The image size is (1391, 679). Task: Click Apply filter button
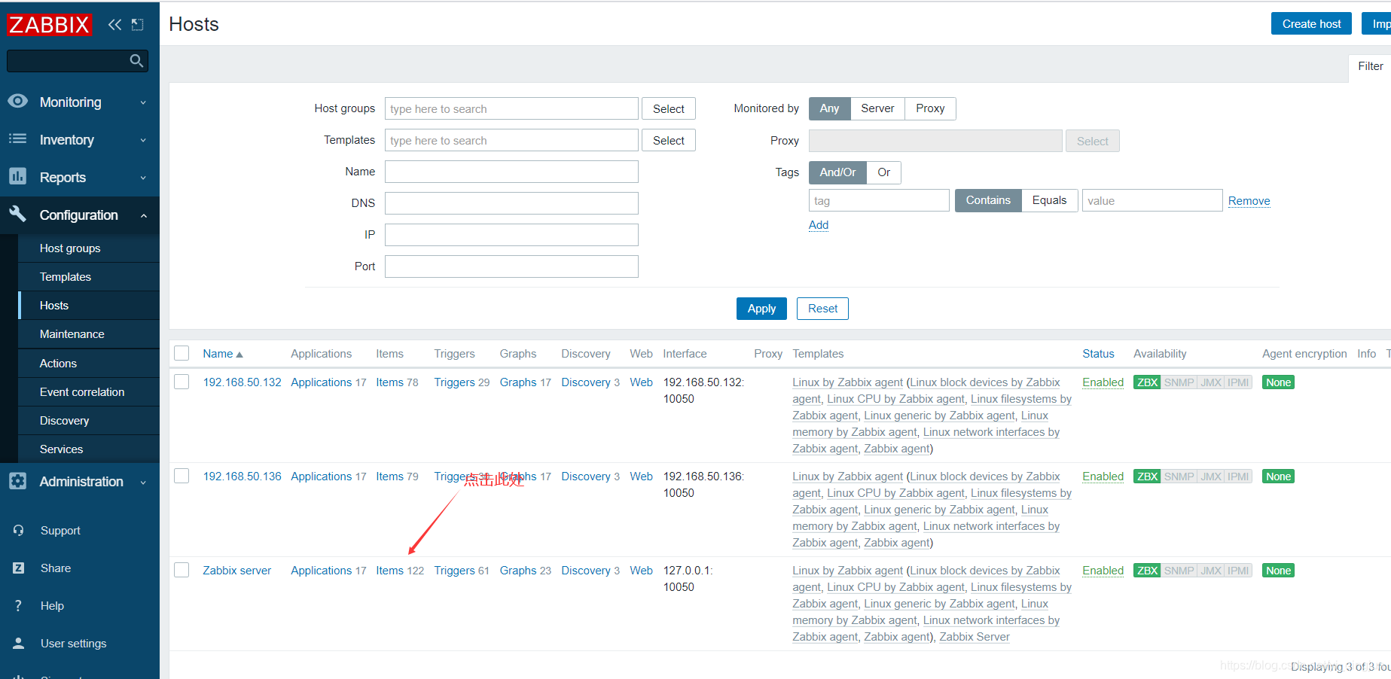click(761, 309)
